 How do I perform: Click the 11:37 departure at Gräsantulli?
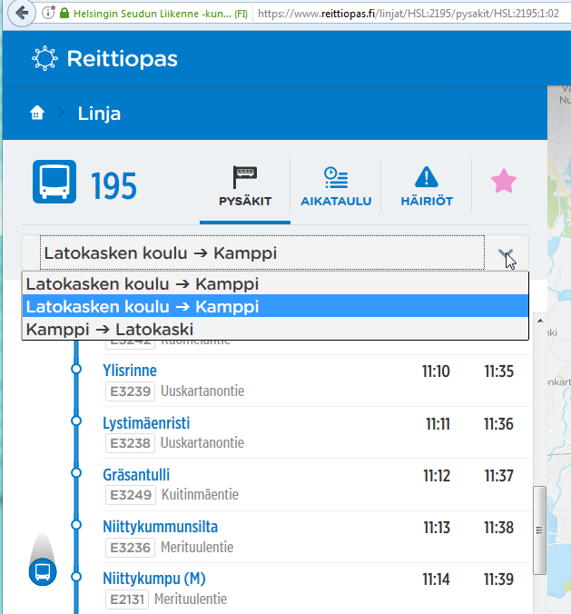point(498,476)
